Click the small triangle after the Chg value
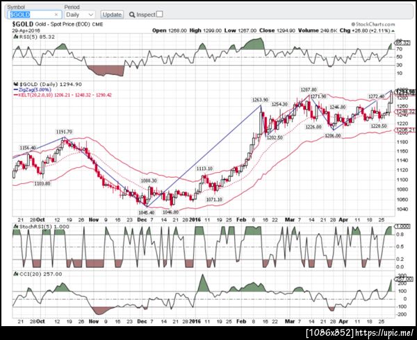This screenshot has width=417, height=340. 393,31
